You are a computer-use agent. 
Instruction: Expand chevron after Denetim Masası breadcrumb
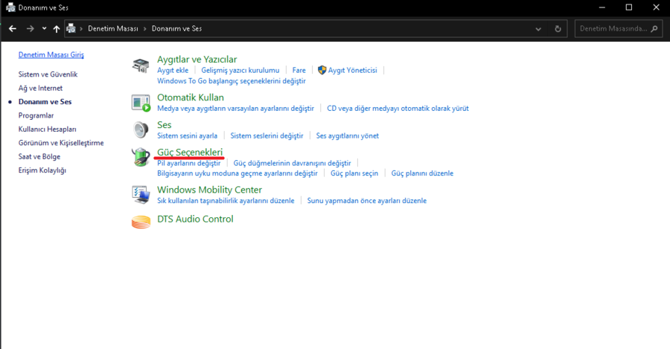pos(145,28)
